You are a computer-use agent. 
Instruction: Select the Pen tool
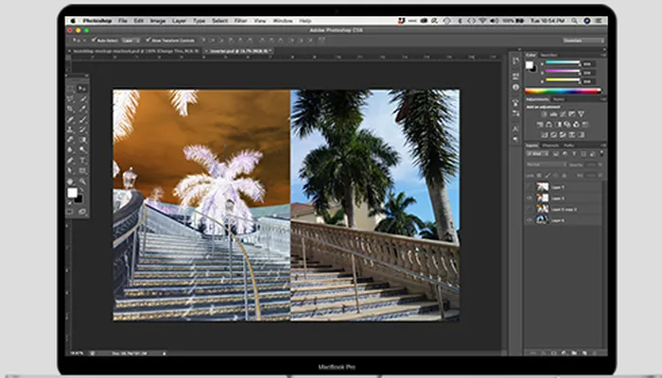(x=71, y=161)
